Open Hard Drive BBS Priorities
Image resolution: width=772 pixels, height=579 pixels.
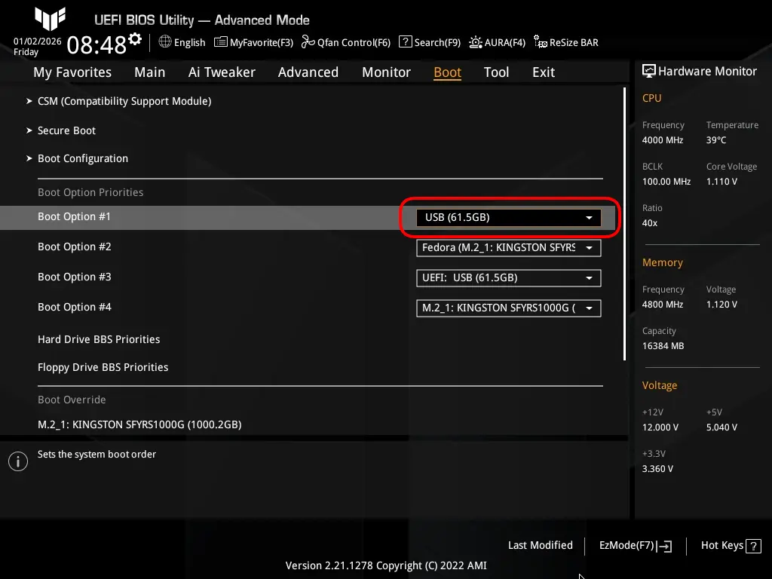(99, 339)
